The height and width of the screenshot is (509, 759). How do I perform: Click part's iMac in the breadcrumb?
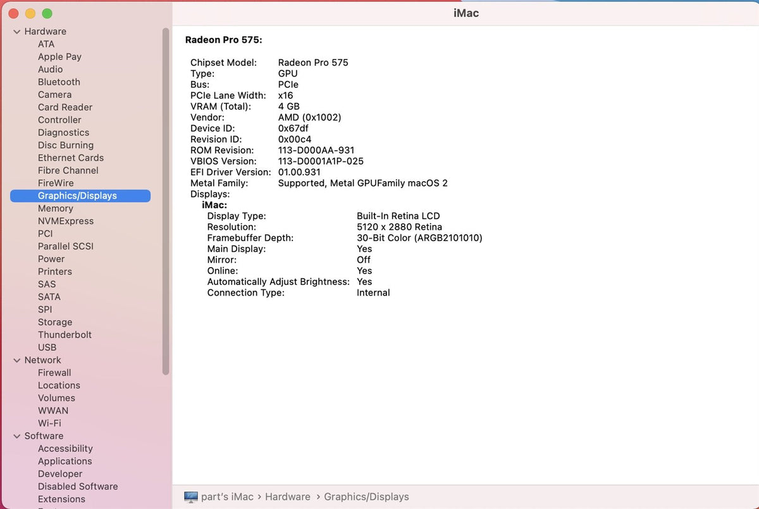pos(226,496)
